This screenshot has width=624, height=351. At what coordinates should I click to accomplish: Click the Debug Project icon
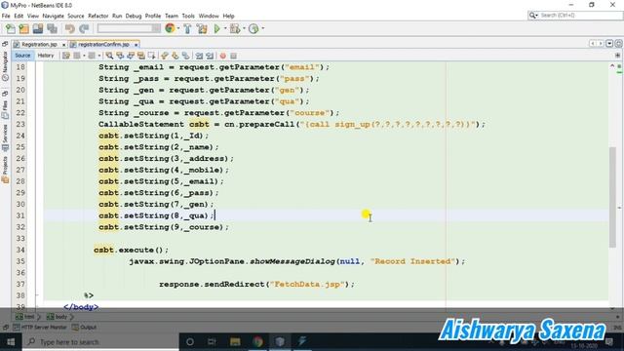pyautogui.click(x=235, y=28)
